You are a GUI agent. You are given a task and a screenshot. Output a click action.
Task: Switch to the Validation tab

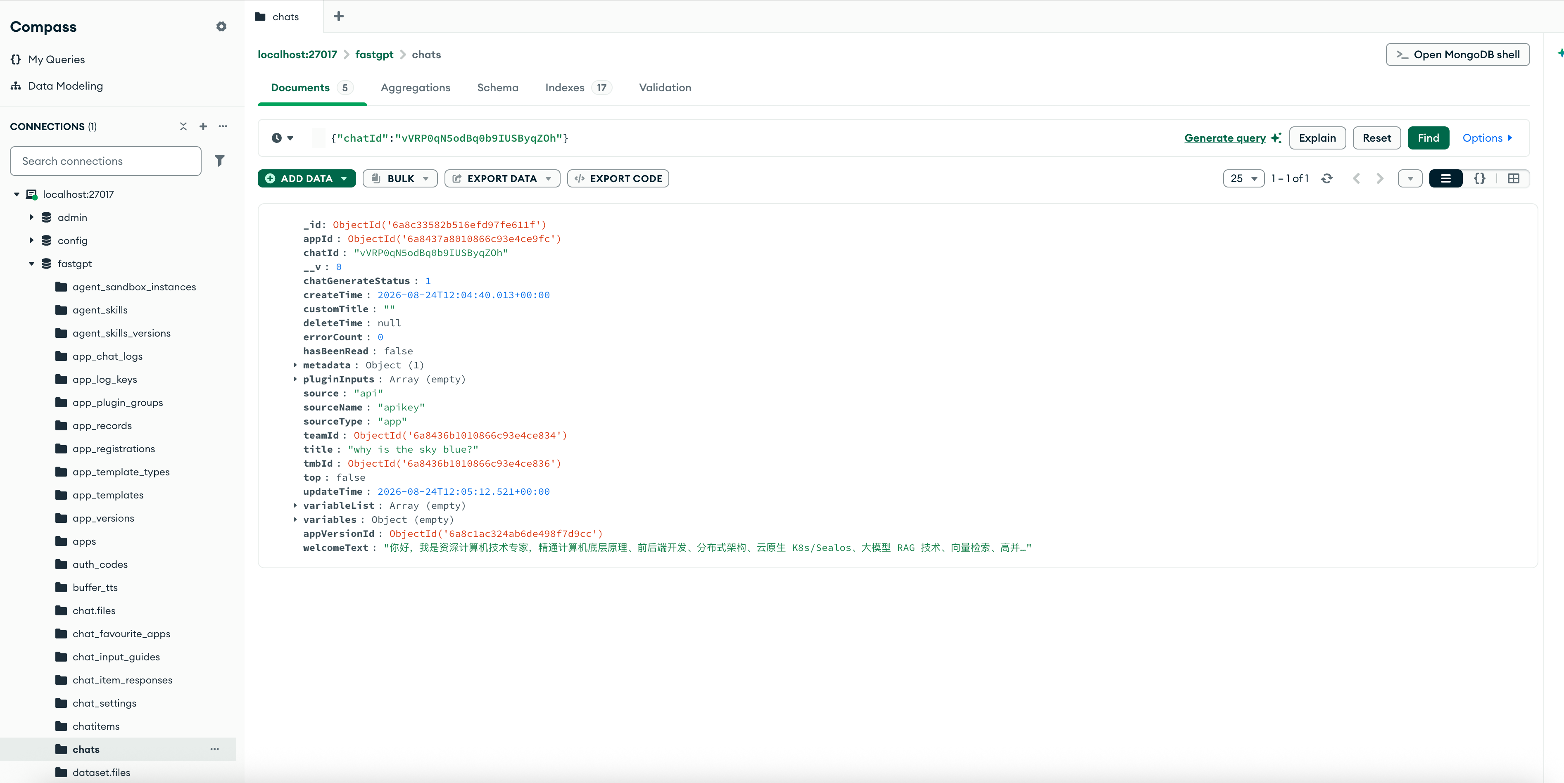pos(665,88)
